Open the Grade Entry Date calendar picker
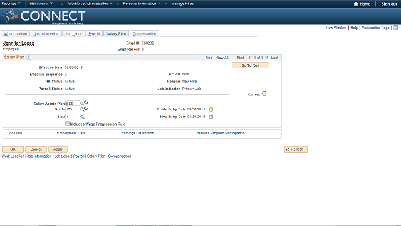 [211, 109]
